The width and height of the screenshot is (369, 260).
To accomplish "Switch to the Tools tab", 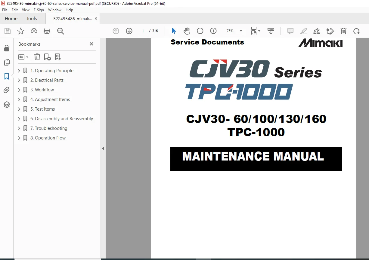I will [32, 19].
